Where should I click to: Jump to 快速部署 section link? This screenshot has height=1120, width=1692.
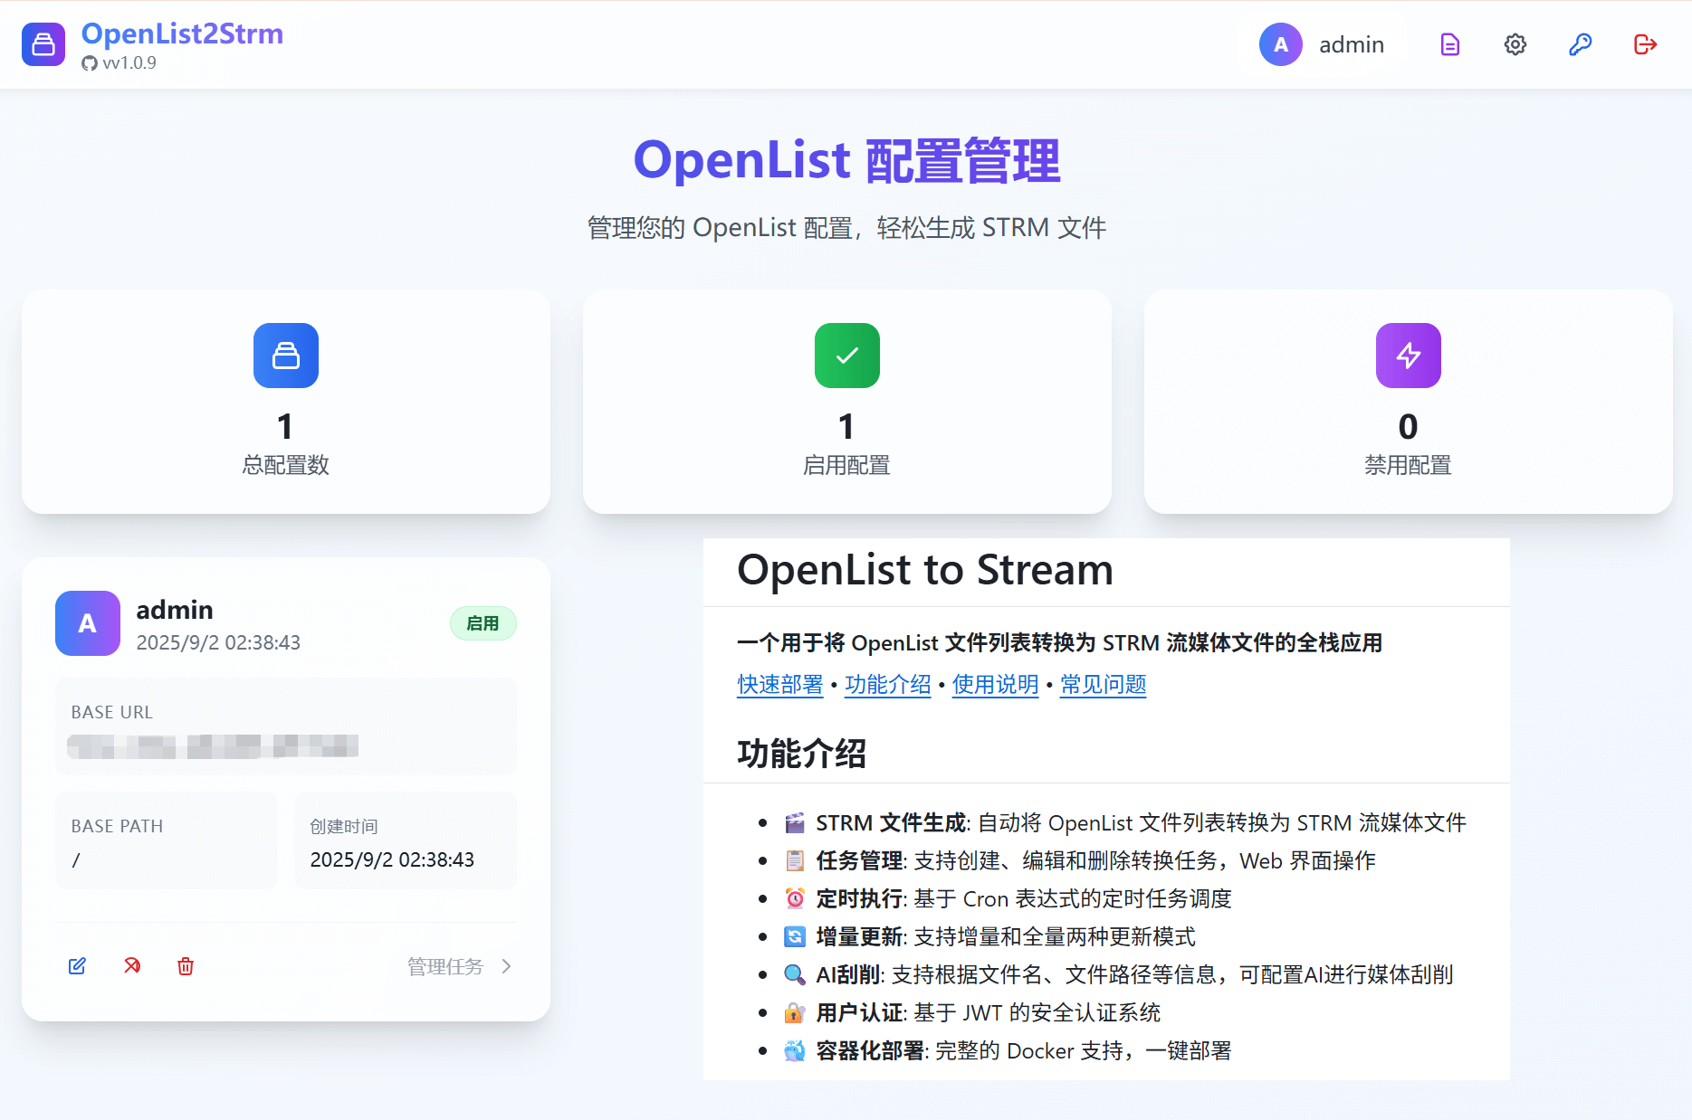click(x=779, y=685)
